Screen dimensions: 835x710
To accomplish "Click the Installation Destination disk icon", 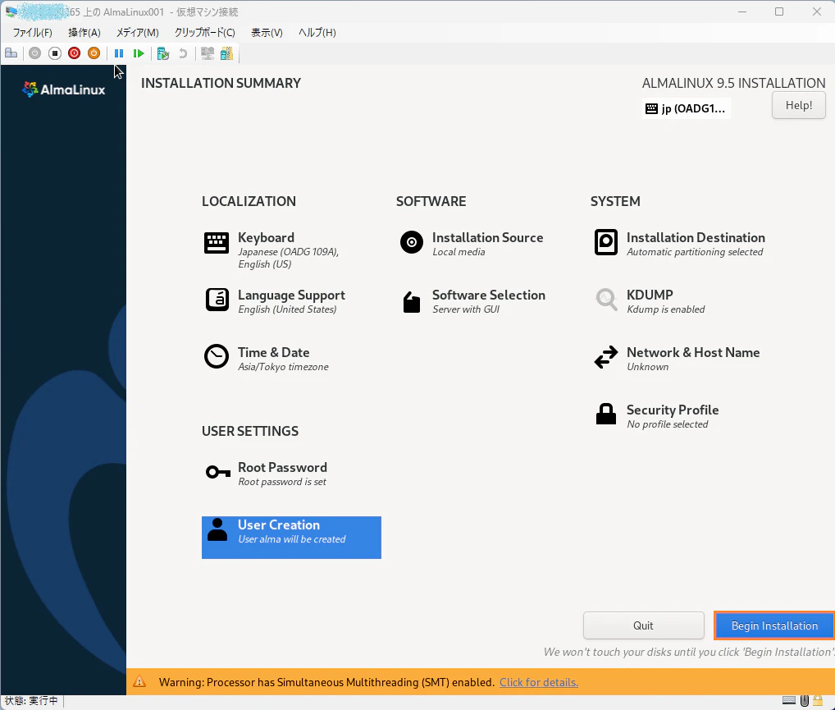I will pos(606,242).
